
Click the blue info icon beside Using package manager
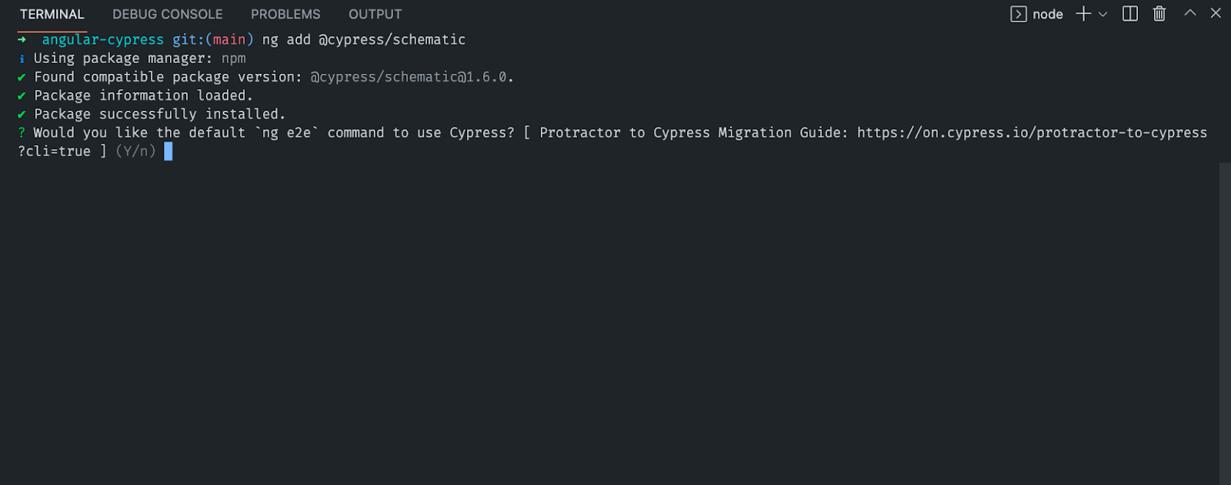coord(22,58)
